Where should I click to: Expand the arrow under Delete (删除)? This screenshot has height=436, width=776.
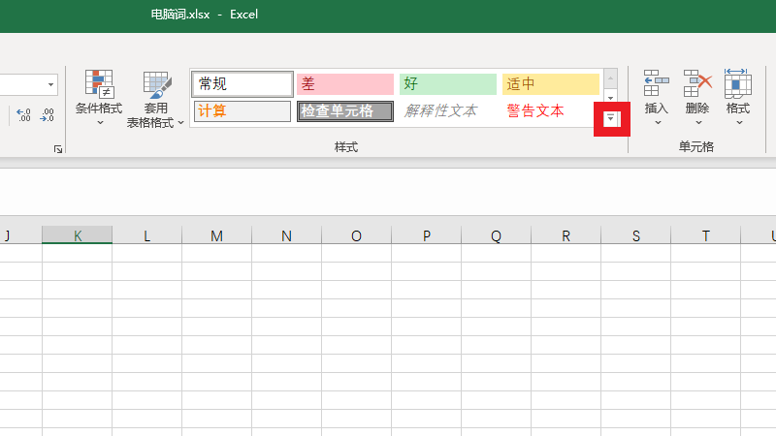point(697,123)
